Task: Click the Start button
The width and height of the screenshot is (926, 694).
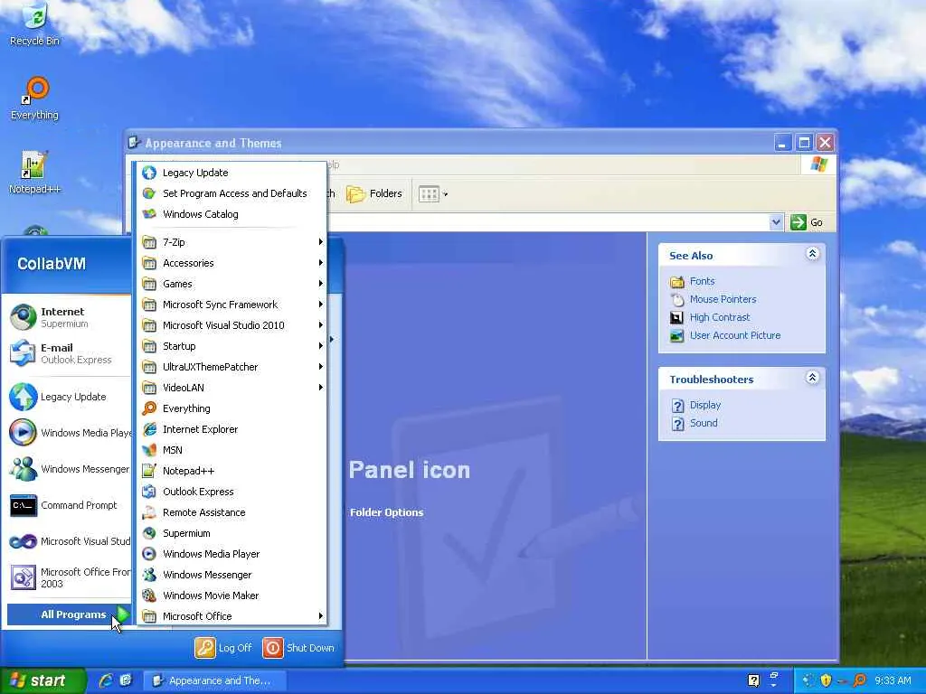Action: point(43,680)
